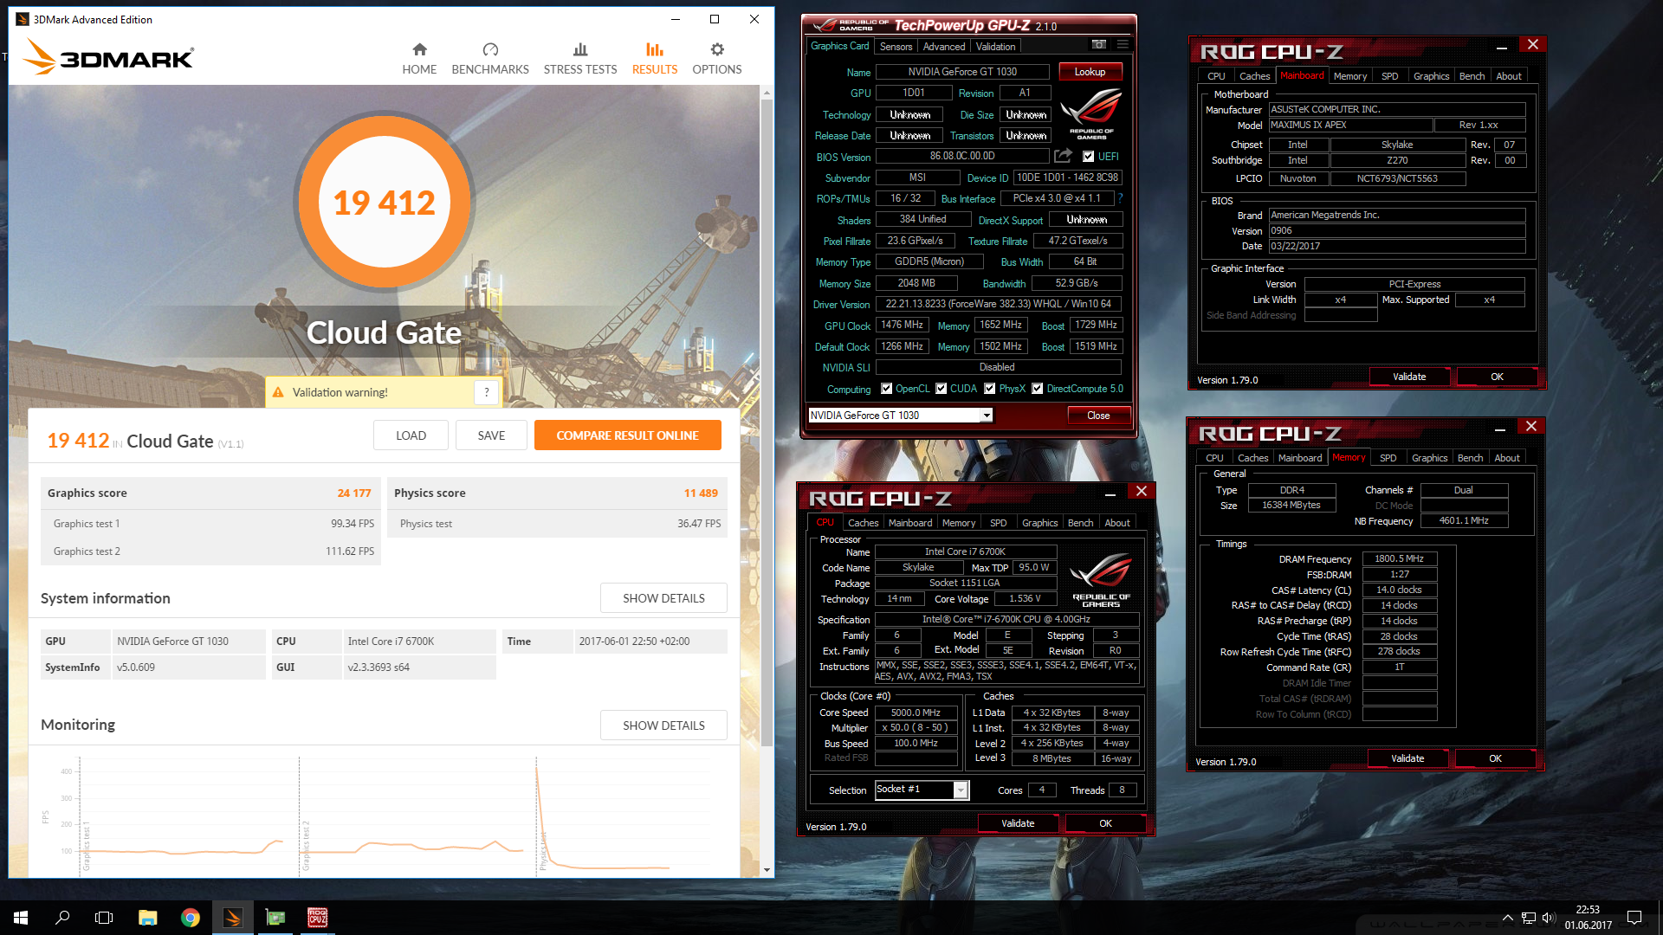Switch to the Sensors tab in GPU-Z
This screenshot has width=1663, height=935.
tap(896, 47)
